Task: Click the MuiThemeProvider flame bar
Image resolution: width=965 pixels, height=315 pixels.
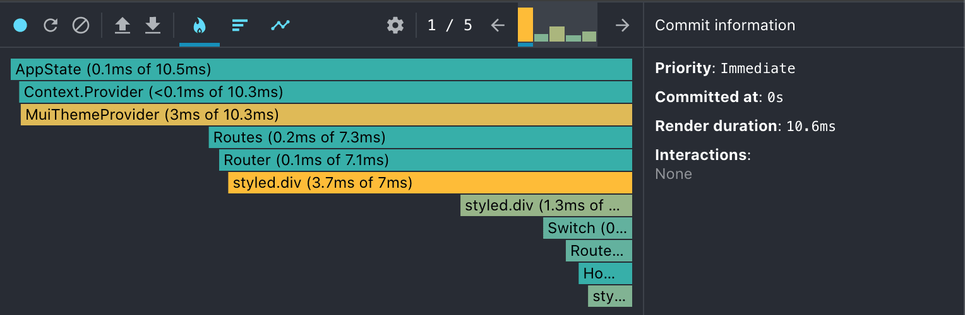Action: 326,115
